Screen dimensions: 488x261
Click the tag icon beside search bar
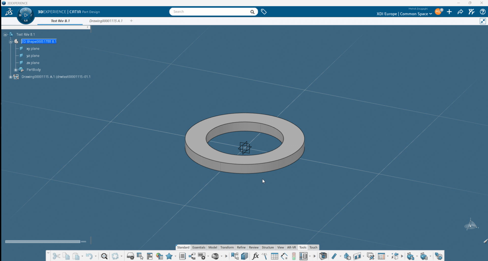pyautogui.click(x=264, y=12)
